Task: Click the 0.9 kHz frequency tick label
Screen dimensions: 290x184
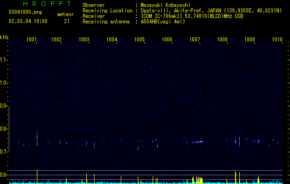Action: coord(4,106)
